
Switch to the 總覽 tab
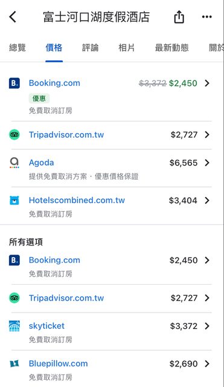[x=18, y=47]
